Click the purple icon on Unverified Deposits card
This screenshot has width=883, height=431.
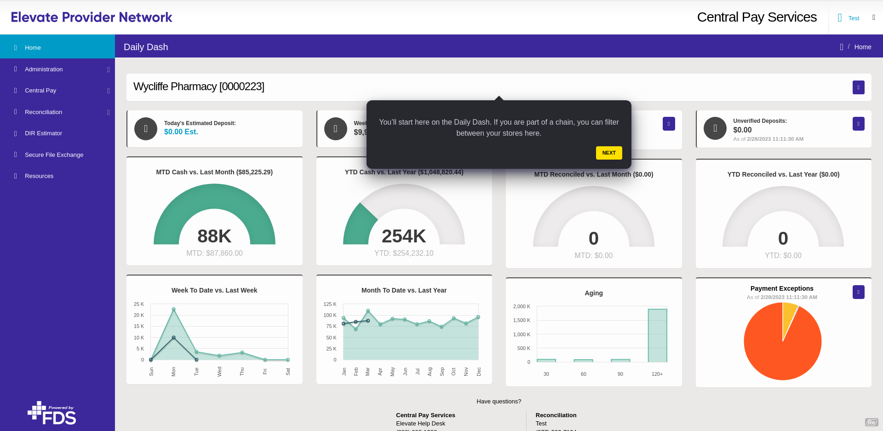[858, 124]
